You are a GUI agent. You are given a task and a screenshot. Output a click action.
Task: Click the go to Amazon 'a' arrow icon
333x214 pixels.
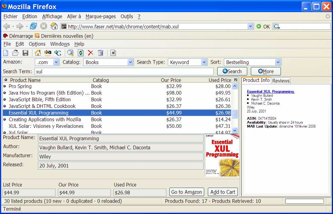pos(48,53)
